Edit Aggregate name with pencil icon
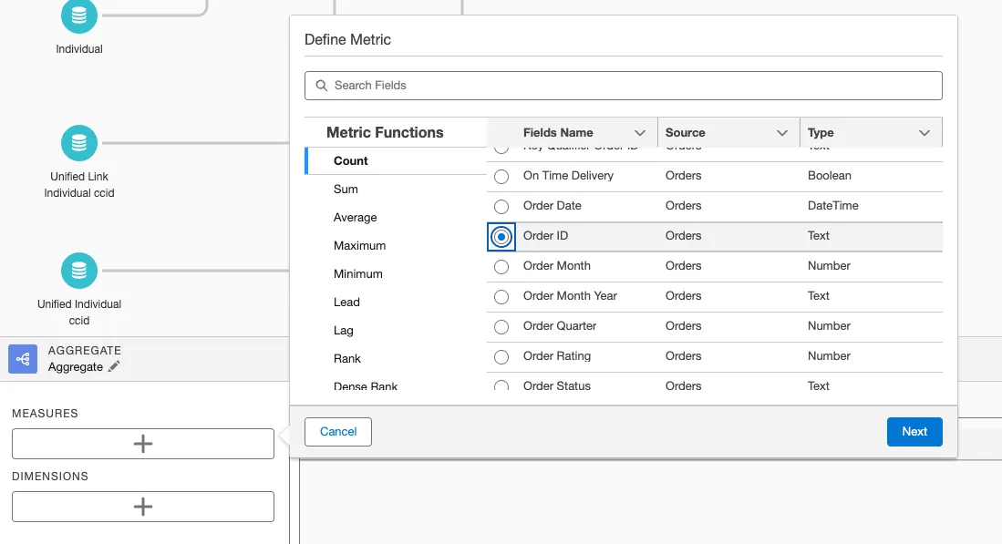This screenshot has width=1002, height=544. [x=114, y=366]
